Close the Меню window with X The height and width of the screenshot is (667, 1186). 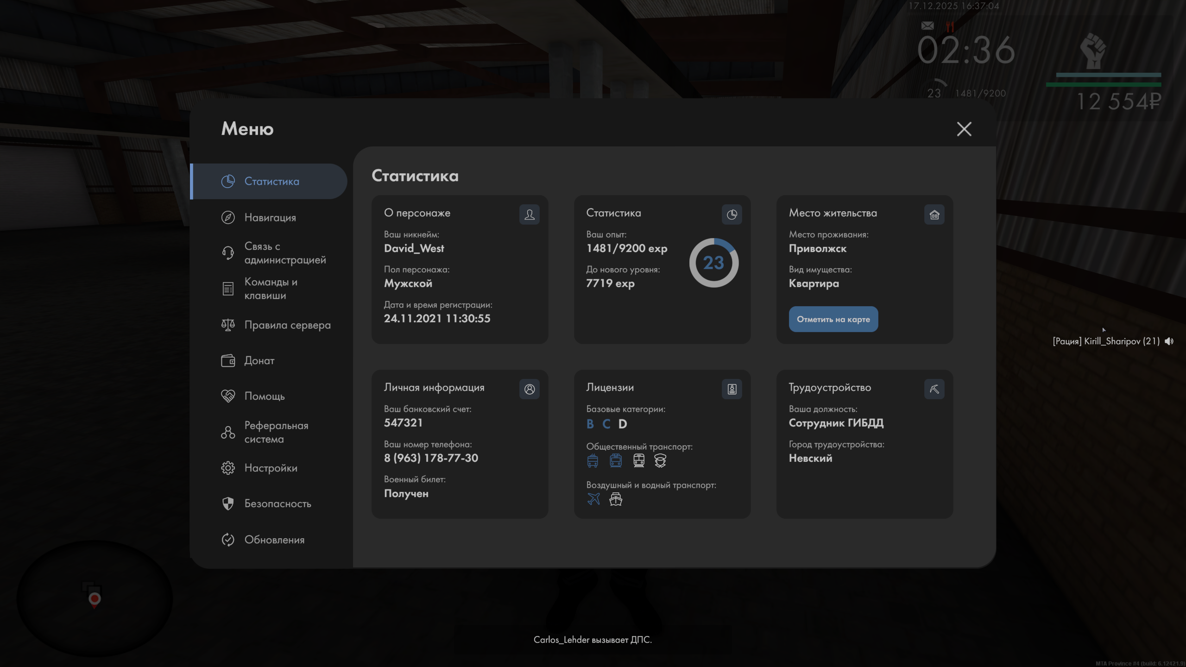[964, 129]
